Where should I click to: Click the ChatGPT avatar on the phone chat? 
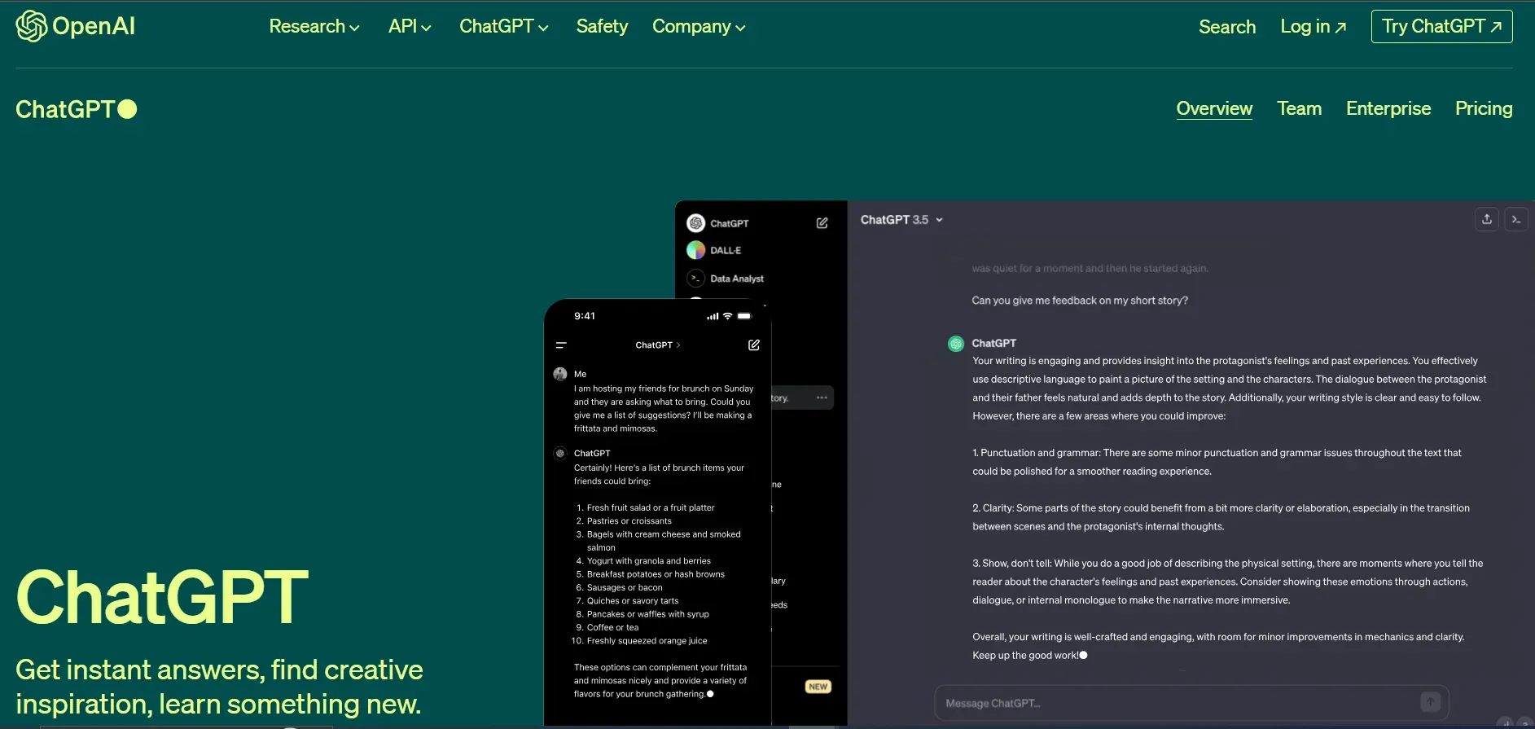(560, 453)
